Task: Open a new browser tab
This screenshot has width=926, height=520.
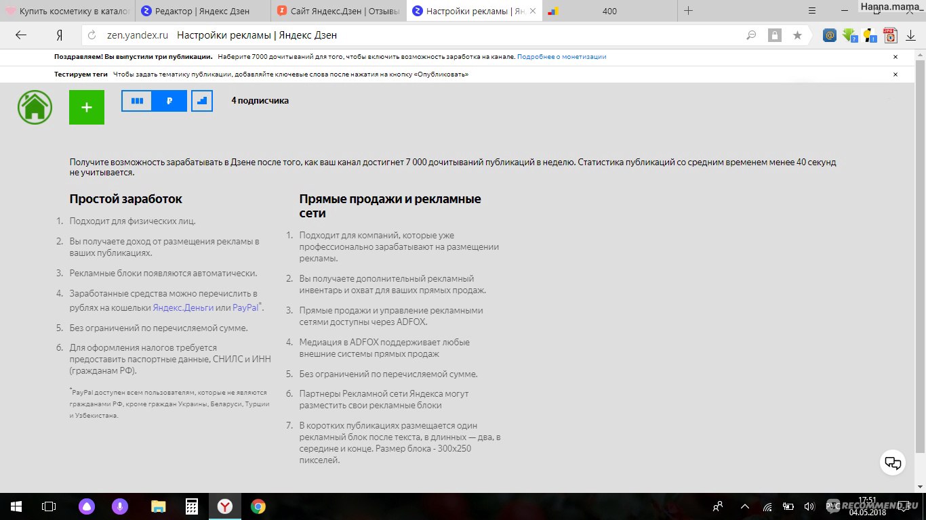Action: coord(689,11)
